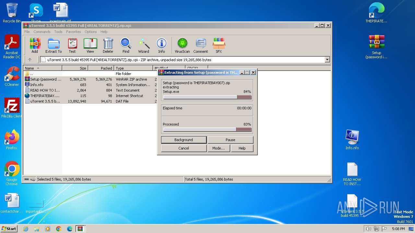Open the Help menu
Image resolution: width=415 pixels, height=233 pixels.
tap(104, 32)
